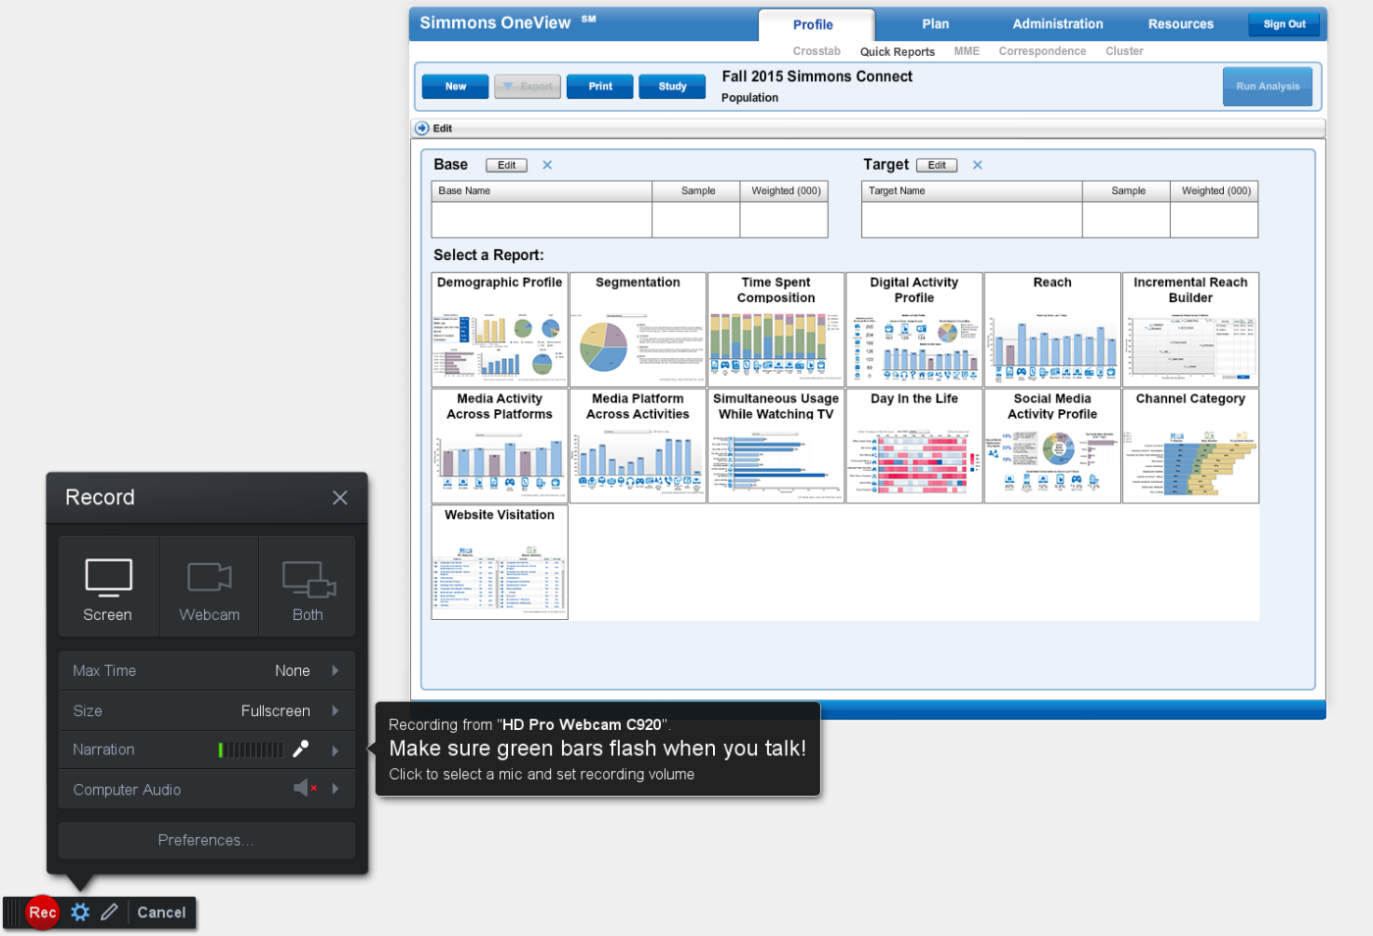Expand the Narration settings arrow
The image size is (1373, 936).
coord(333,749)
